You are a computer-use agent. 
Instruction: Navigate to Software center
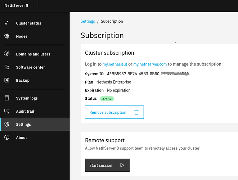(35, 67)
